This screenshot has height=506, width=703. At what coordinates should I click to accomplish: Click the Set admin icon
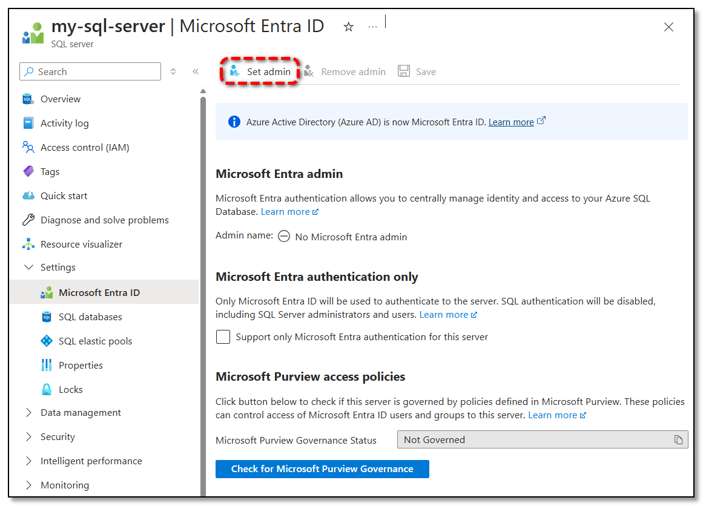235,71
